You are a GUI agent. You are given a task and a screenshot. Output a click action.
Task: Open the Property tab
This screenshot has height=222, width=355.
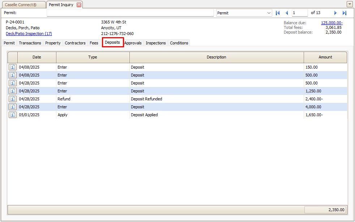pyautogui.click(x=53, y=43)
